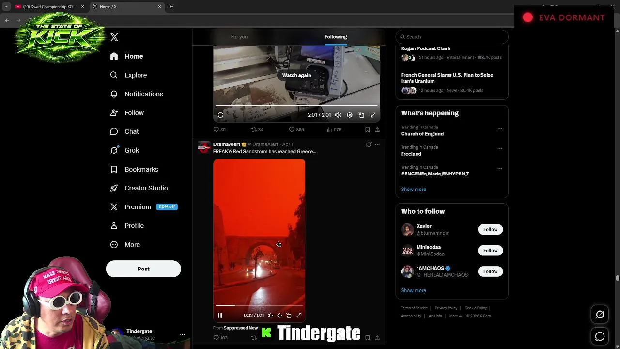Open a new browser tab
This screenshot has width=620, height=349.
click(x=171, y=7)
